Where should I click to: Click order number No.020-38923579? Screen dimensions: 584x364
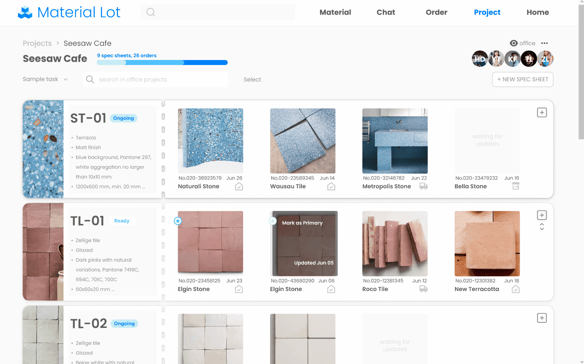(200, 178)
